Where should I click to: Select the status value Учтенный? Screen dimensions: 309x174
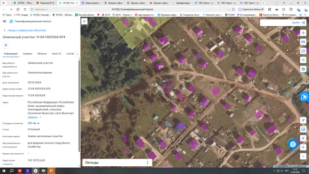pos(34,130)
